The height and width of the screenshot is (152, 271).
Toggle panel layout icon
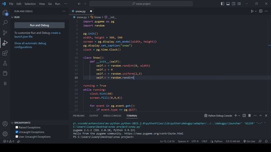click(228, 4)
